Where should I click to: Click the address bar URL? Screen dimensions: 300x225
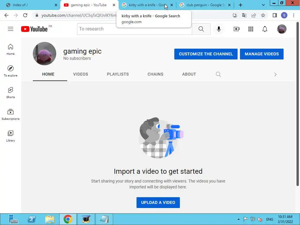pos(79,15)
